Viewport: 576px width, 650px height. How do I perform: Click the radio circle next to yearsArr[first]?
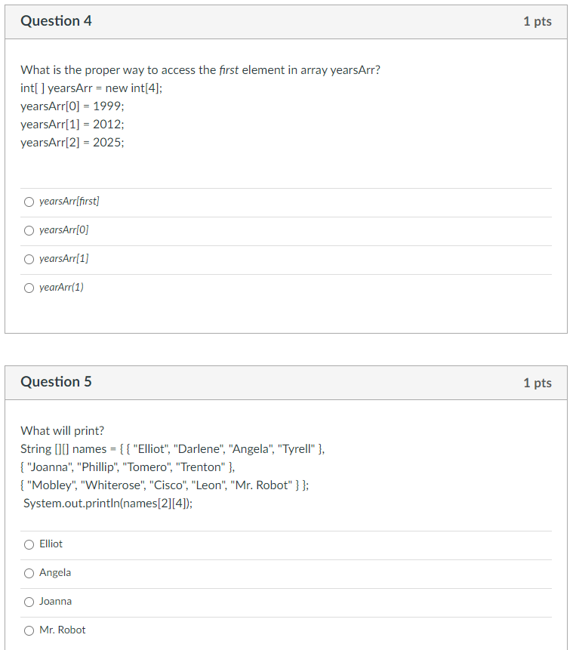point(29,201)
